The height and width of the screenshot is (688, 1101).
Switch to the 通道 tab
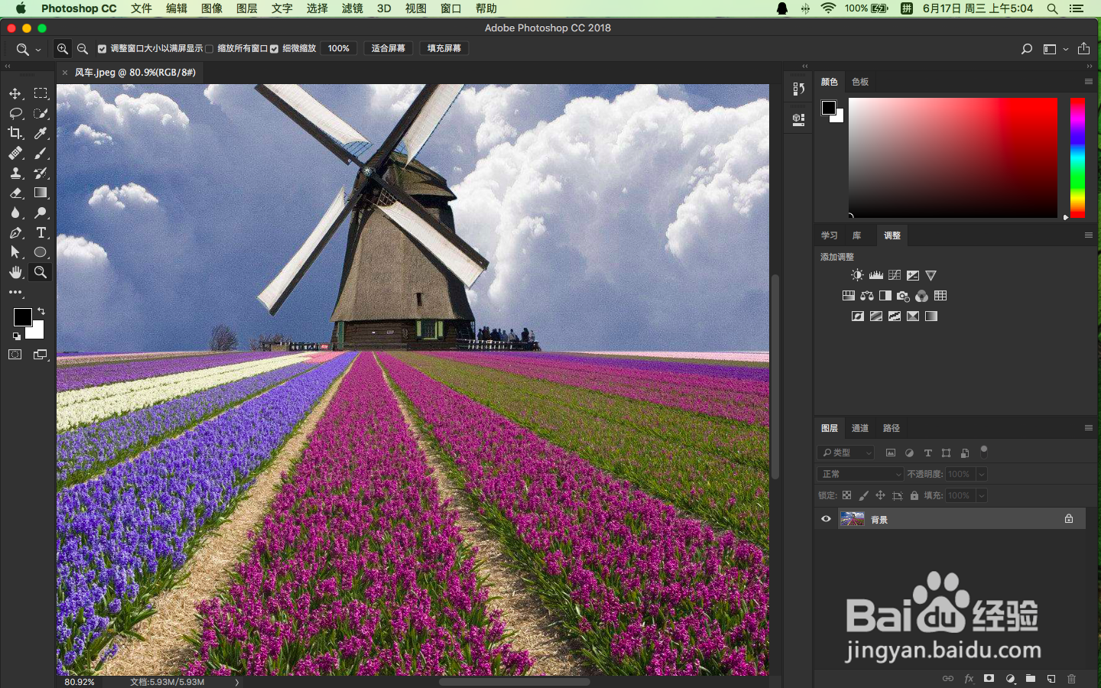coord(859,428)
